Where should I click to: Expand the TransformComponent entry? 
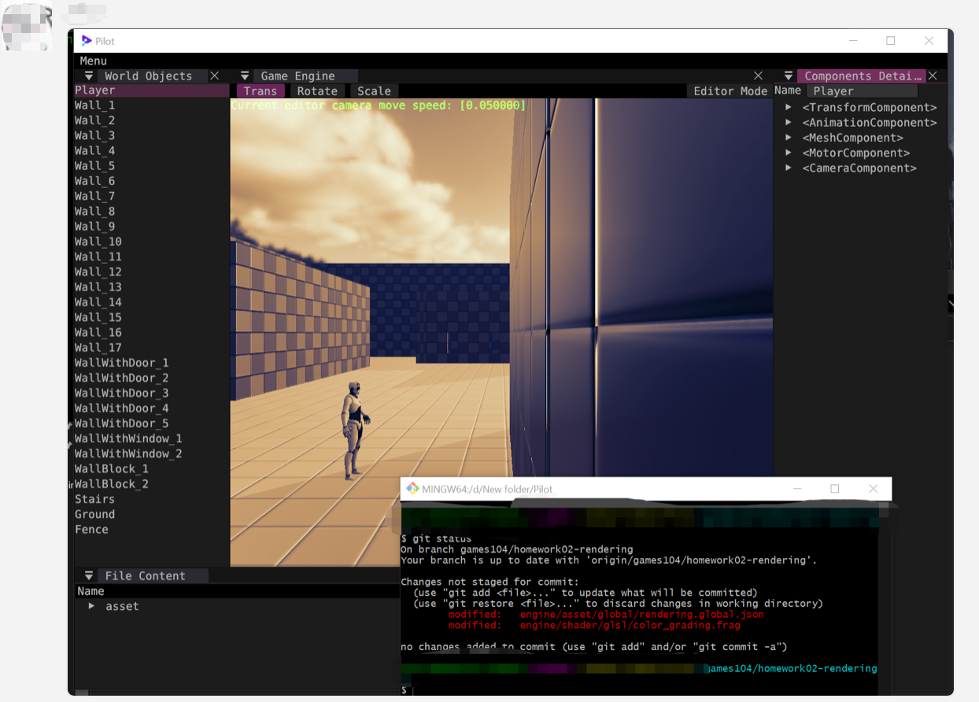[789, 107]
